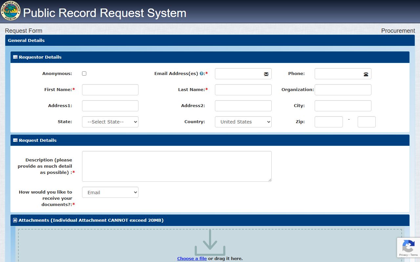This screenshot has height=262, width=420.
Task: Click the Anonymous label
Action: 57,74
